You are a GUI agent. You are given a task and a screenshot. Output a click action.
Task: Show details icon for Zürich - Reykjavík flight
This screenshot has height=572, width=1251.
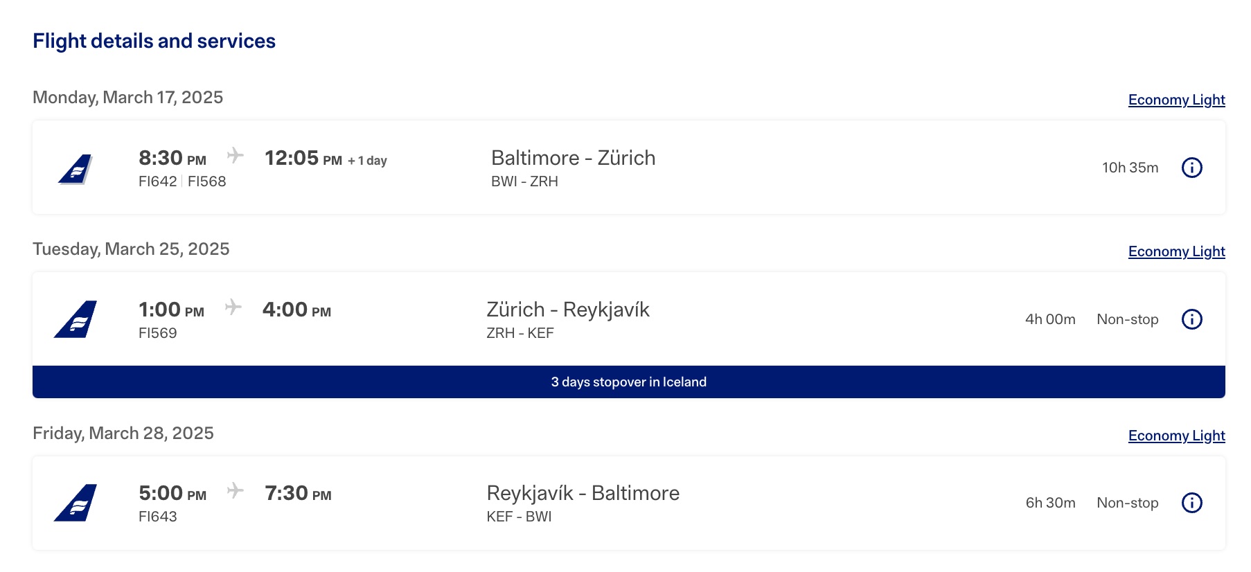[x=1191, y=319]
